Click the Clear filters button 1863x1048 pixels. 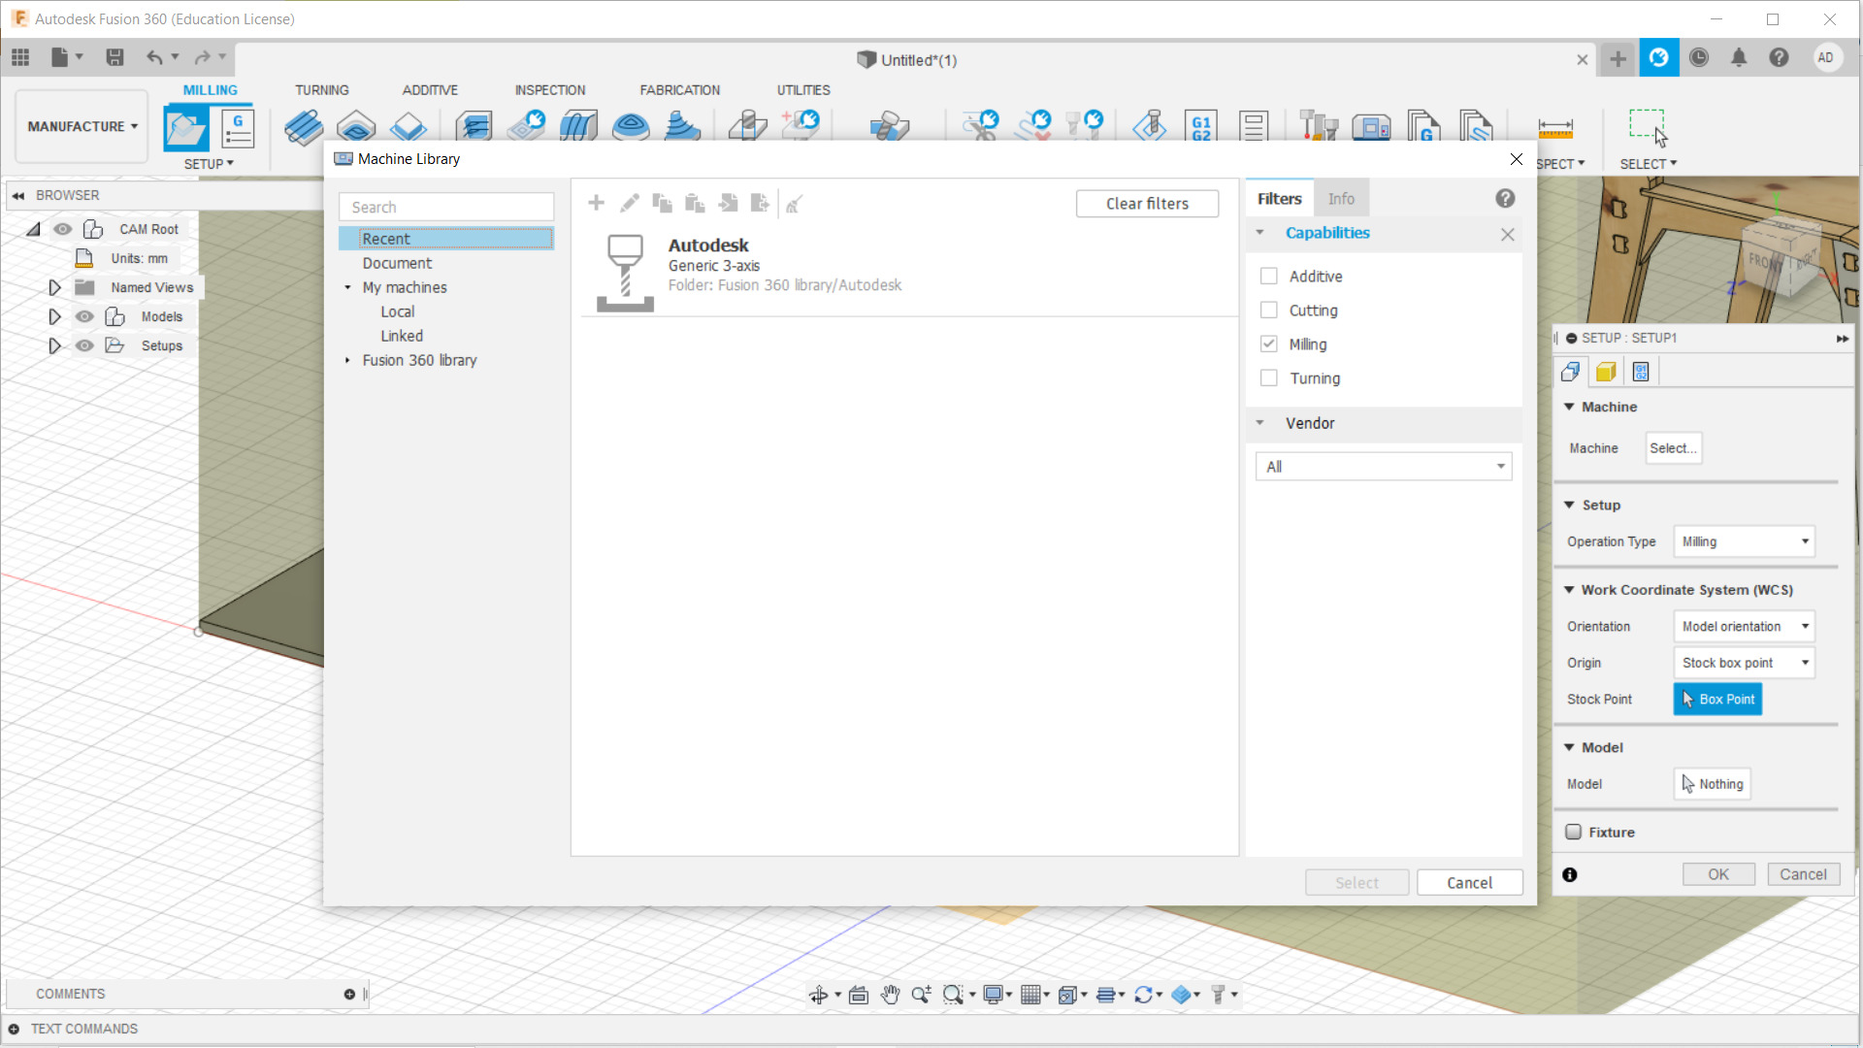pos(1148,204)
